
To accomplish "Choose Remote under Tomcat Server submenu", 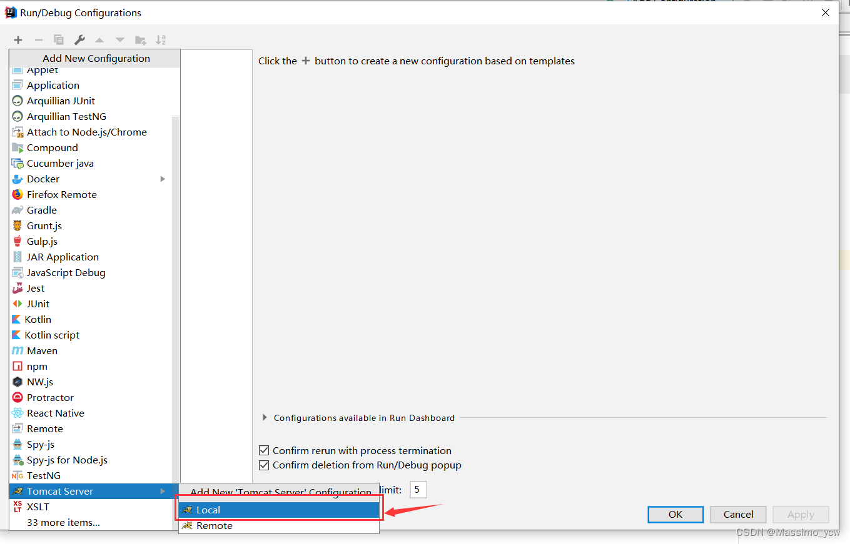I will (279, 525).
